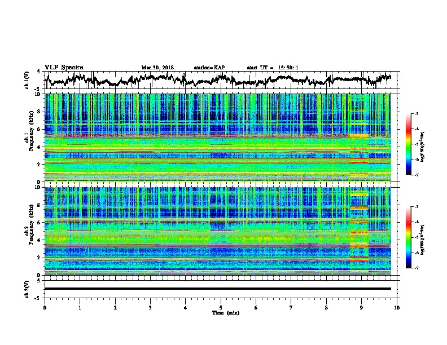Image resolution: width=447 pixels, height=345 pixels.
Task: Click the "ch.3(V)" axis label
Action: point(27,289)
